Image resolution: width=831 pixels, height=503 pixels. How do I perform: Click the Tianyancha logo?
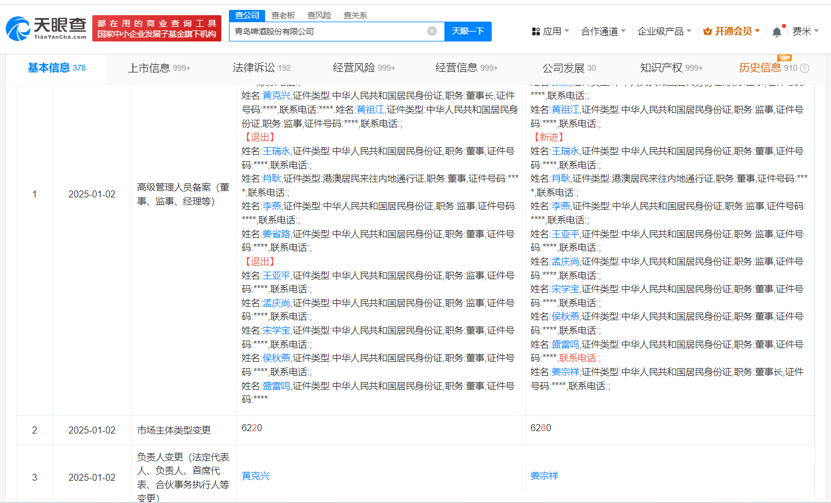[46, 27]
